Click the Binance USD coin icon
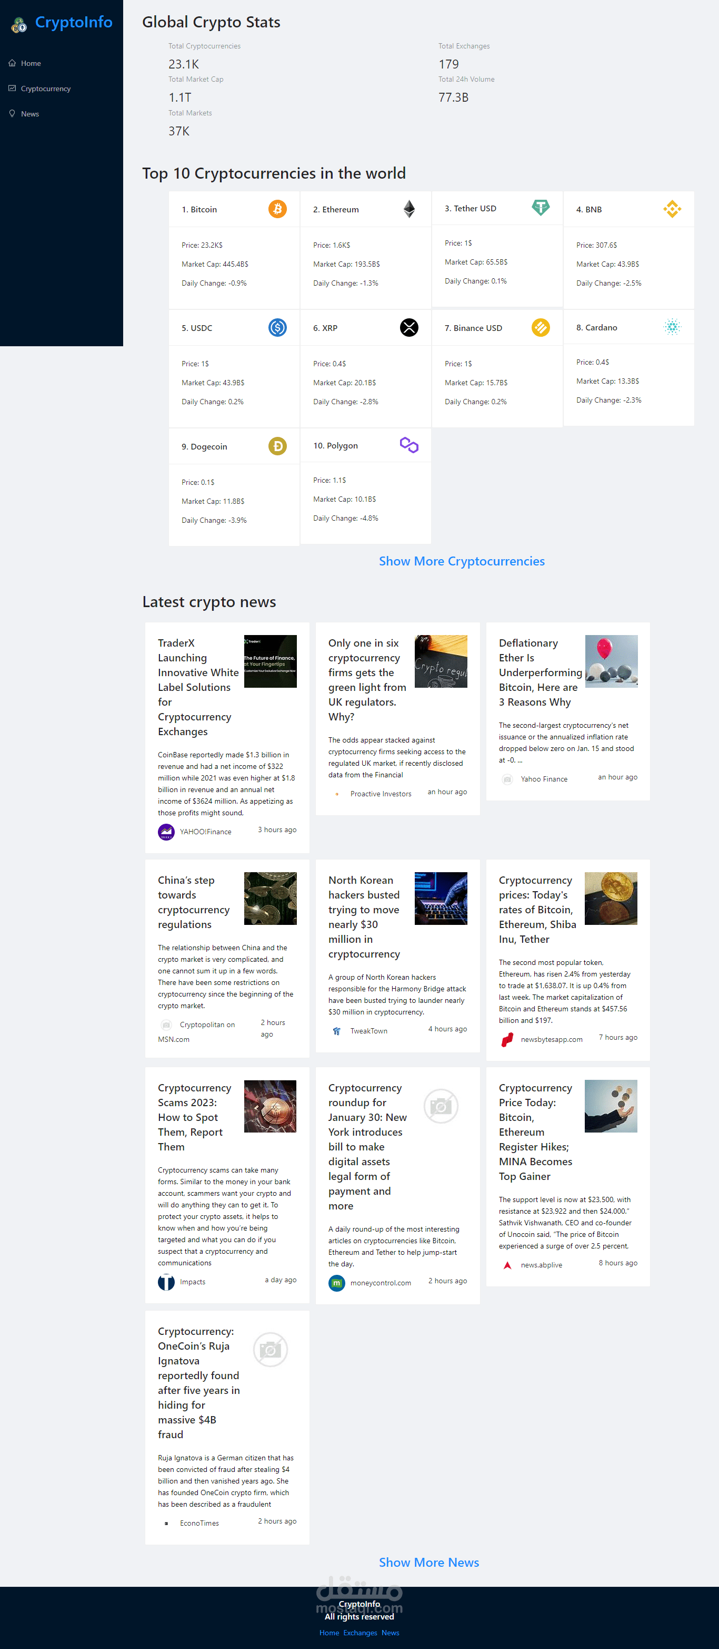 pyautogui.click(x=541, y=327)
